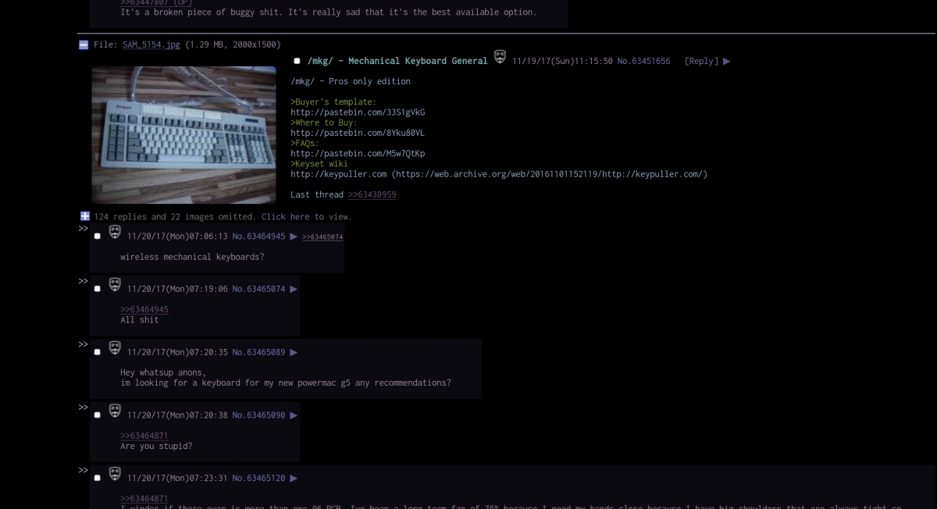Click the mask icon on post No.63465090
Image resolution: width=937 pixels, height=509 pixels.
pos(115,411)
